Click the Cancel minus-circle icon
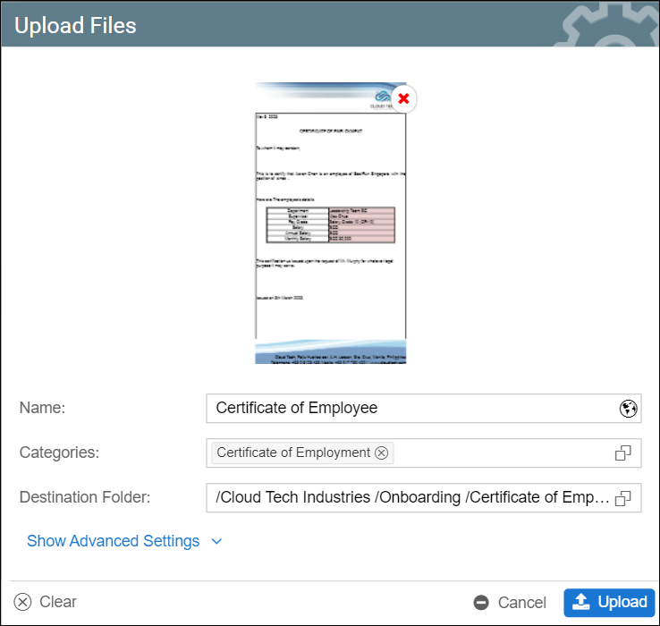The width and height of the screenshot is (660, 626). [x=481, y=603]
